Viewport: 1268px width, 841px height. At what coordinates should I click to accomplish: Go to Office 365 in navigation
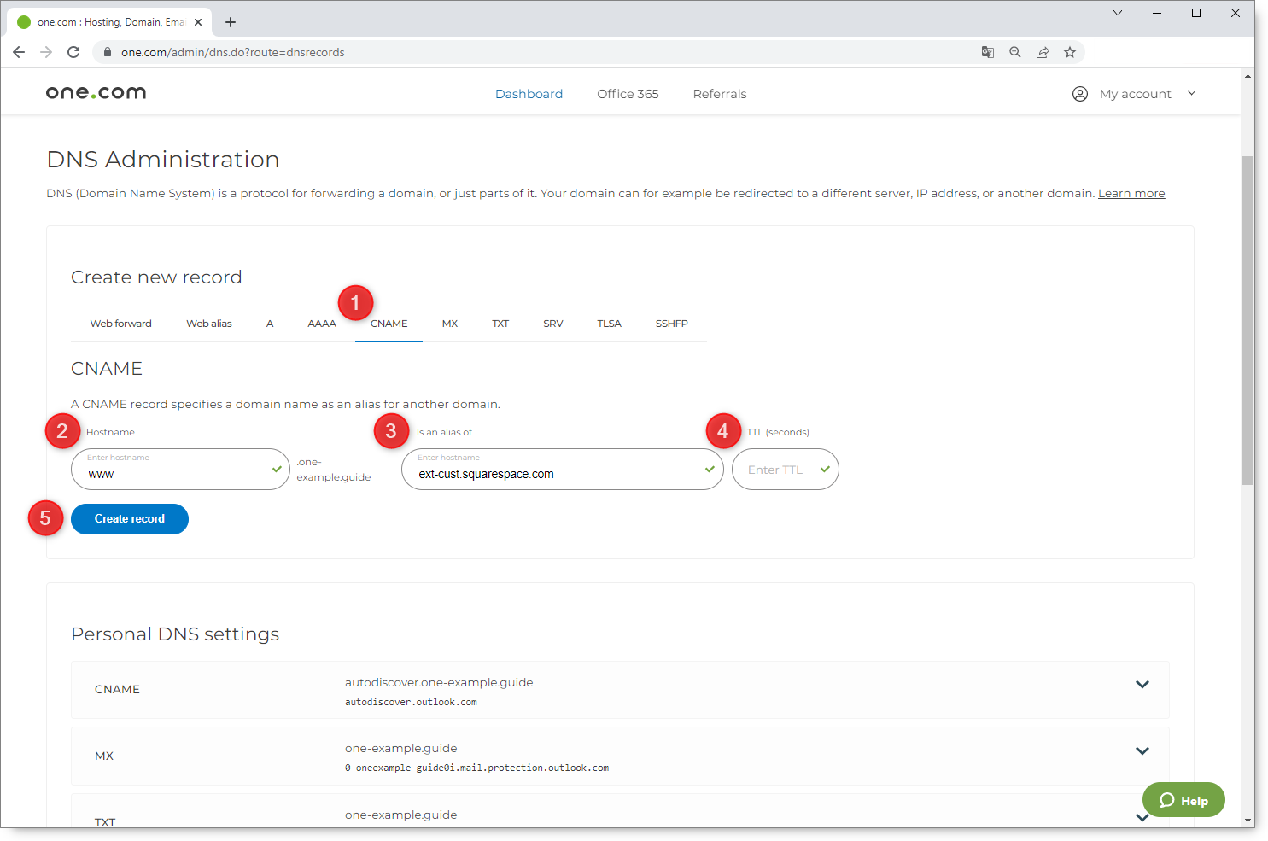click(x=628, y=94)
